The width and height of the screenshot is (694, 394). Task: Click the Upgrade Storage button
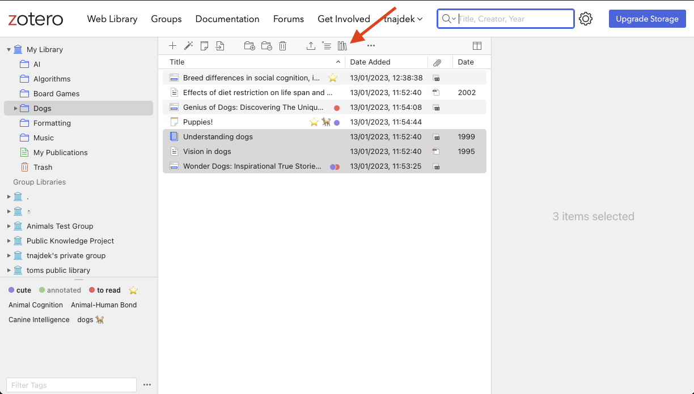pos(647,19)
